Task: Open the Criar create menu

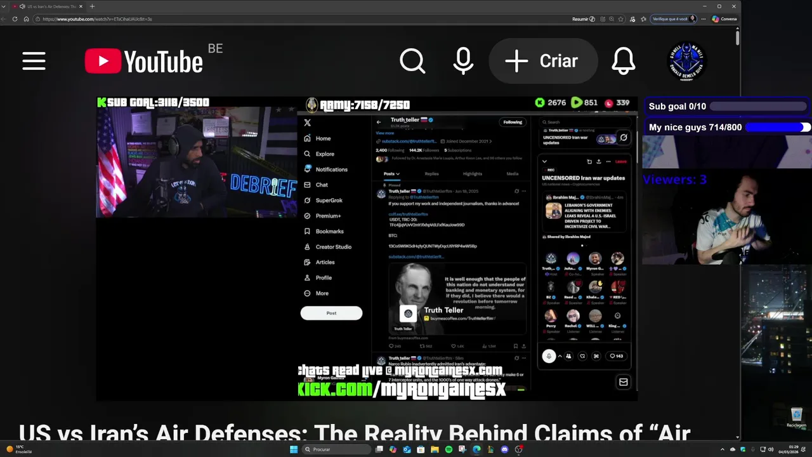Action: pos(542,61)
